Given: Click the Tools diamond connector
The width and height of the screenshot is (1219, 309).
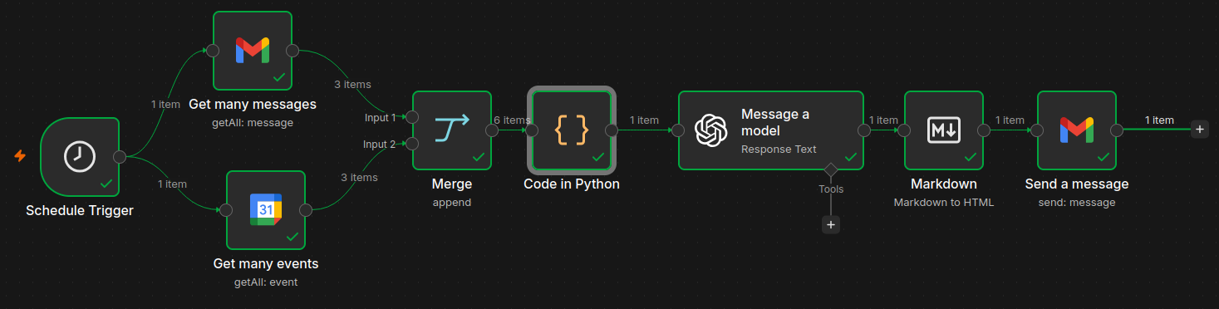Looking at the screenshot, I should [x=831, y=170].
